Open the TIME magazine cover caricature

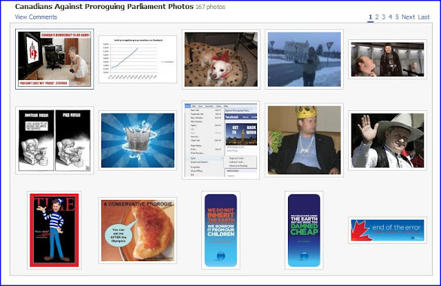point(54,230)
